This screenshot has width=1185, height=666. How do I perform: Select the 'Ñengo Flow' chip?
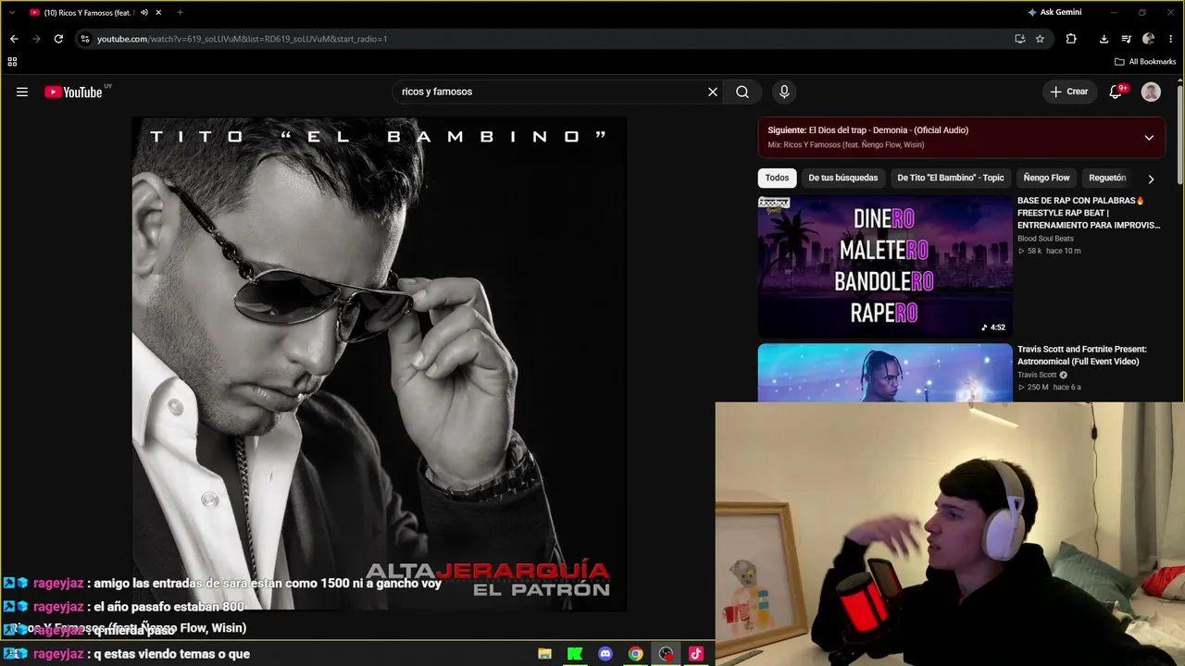[x=1047, y=178]
